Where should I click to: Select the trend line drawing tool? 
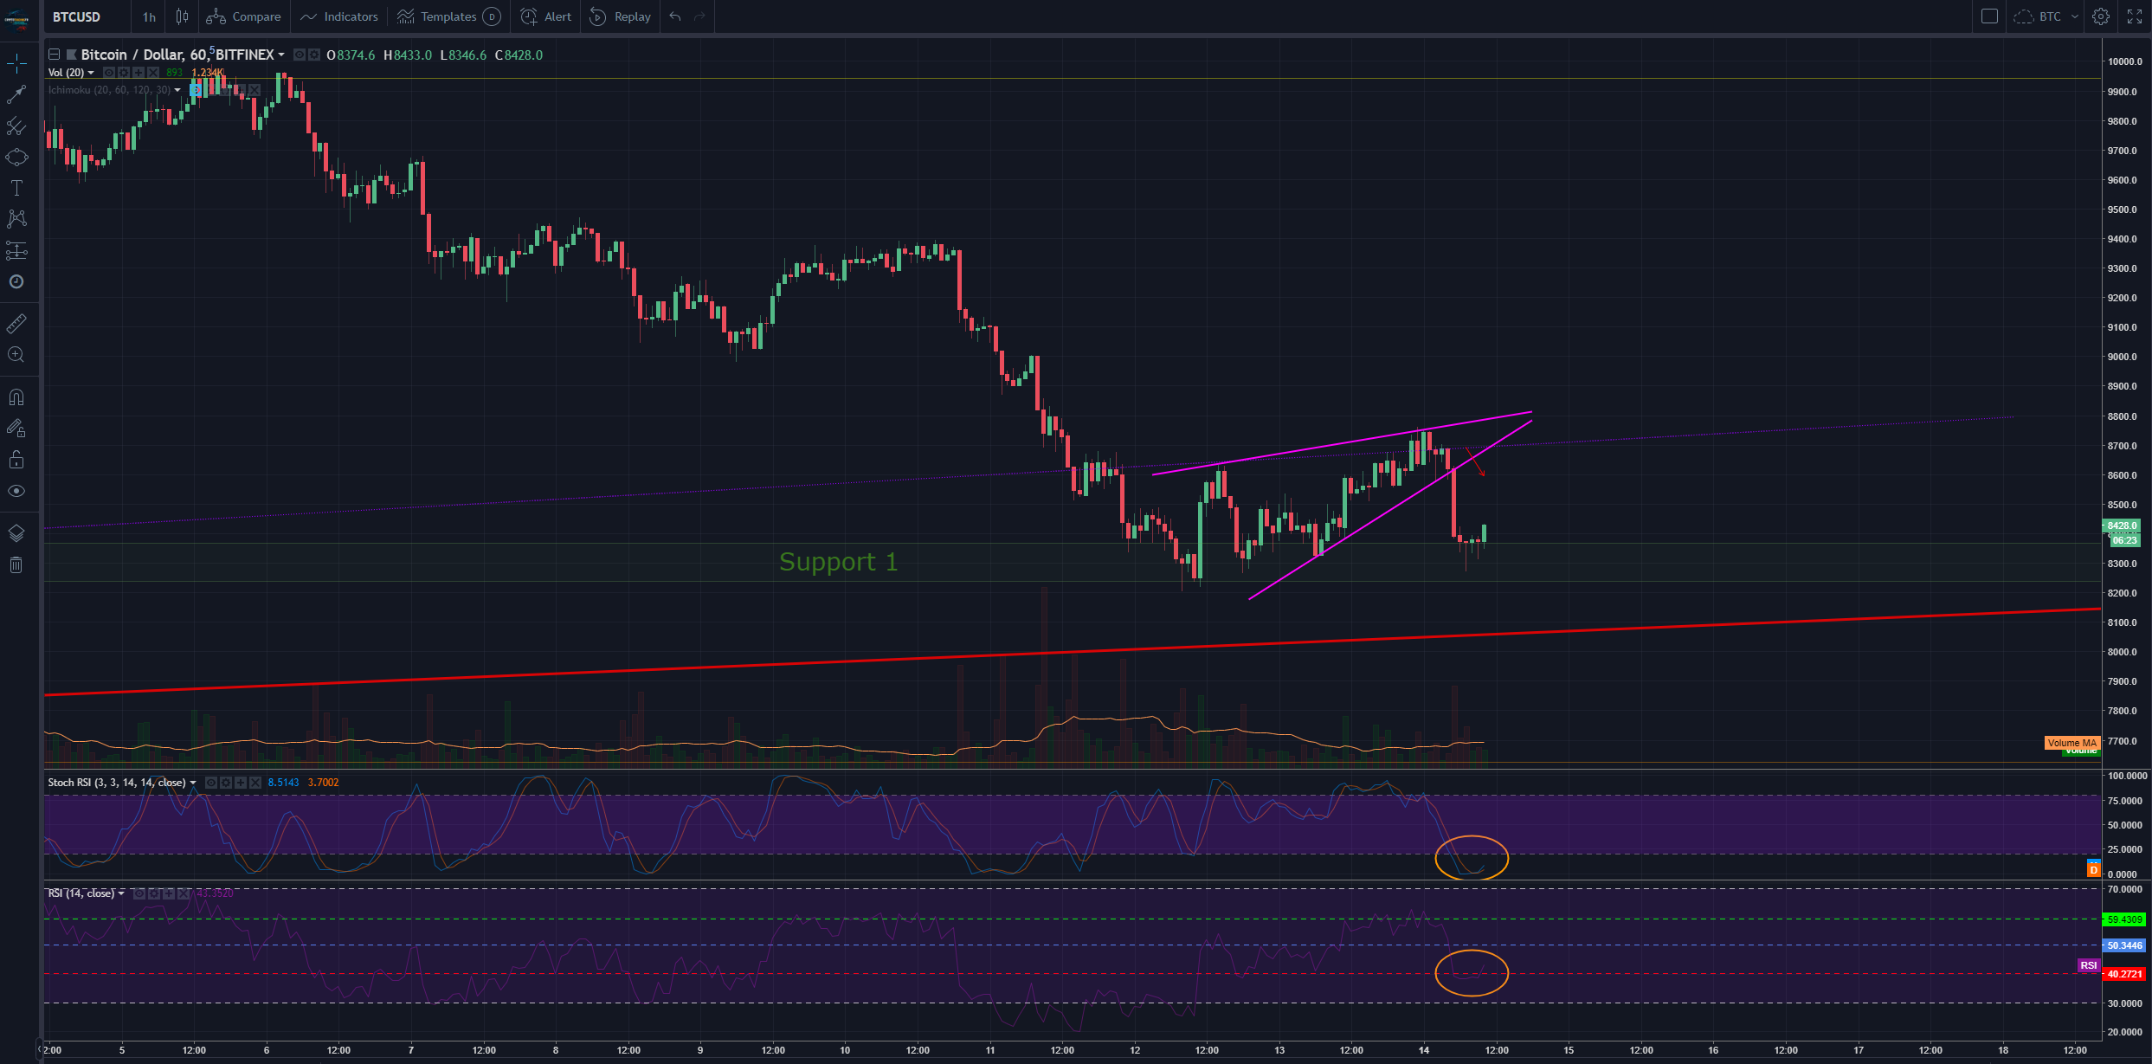(16, 94)
